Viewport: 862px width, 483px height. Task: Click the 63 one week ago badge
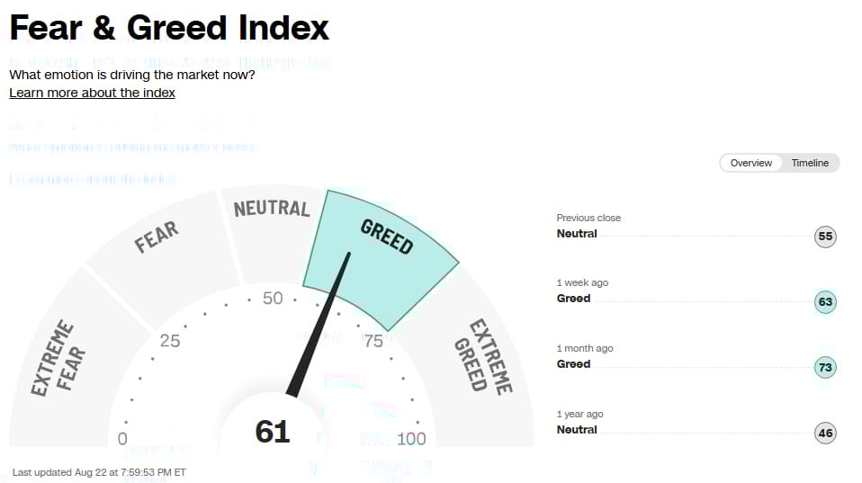824,301
